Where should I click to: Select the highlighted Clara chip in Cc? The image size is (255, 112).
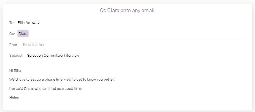pos(23,34)
